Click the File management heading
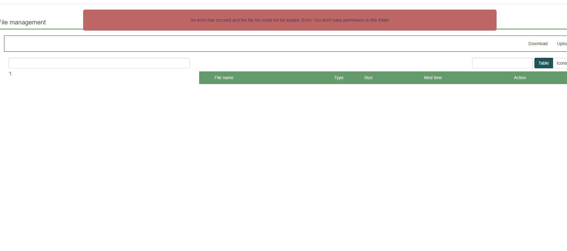567x251 pixels. click(x=23, y=22)
